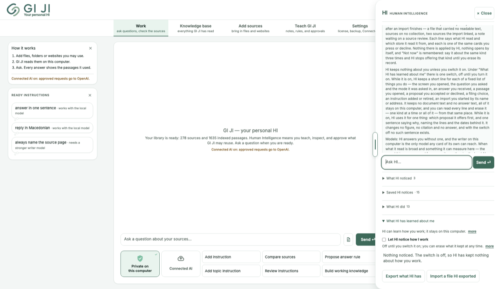The image size is (501, 289).
Task: Dismiss the Ready Instructions card
Action: tap(90, 95)
